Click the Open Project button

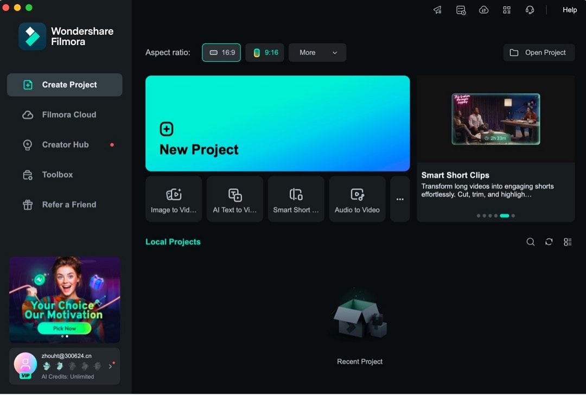tap(539, 53)
